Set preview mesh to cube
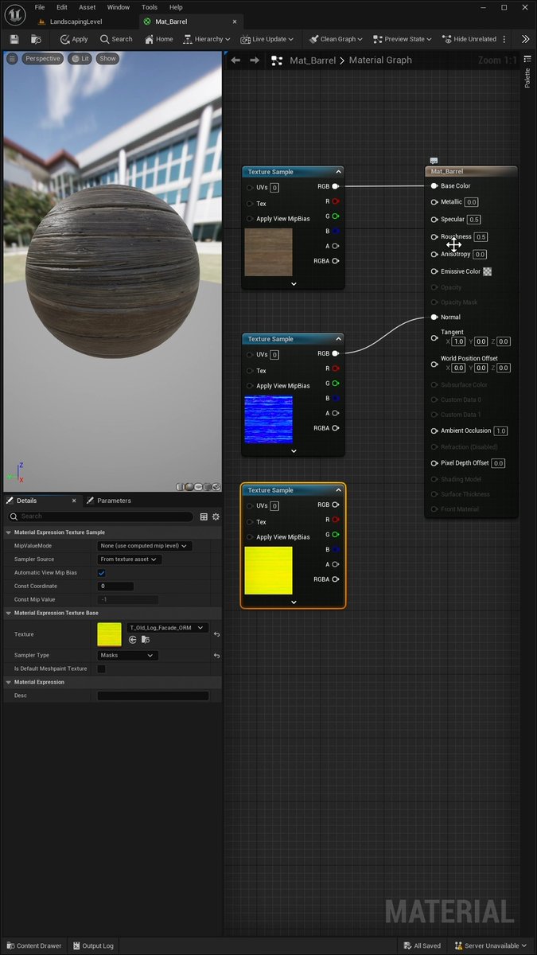 [207, 487]
